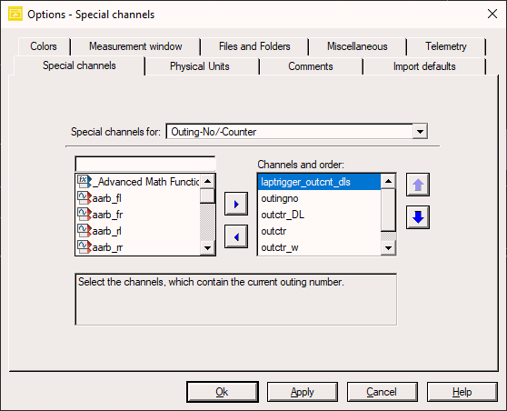The width and height of the screenshot is (507, 411).
Task: Confirm with the Ok button
Action: 222,392
